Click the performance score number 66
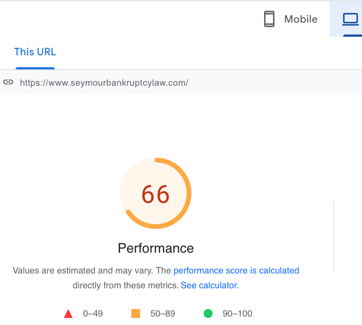Screen dimensions: 362x325 click(155, 194)
